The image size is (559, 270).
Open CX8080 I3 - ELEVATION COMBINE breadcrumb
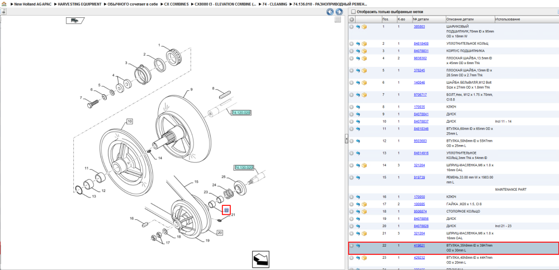[x=225, y=4]
